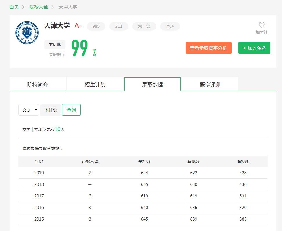The height and width of the screenshot is (231, 282).
Task: Click the 天津大学 heading title
Action: tap(57, 26)
